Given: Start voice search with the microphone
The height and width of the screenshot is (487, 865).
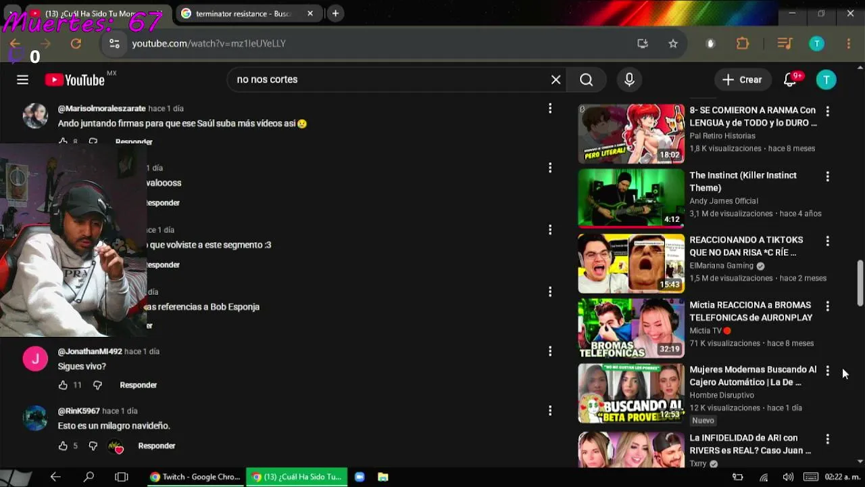Looking at the screenshot, I should pos(629,80).
